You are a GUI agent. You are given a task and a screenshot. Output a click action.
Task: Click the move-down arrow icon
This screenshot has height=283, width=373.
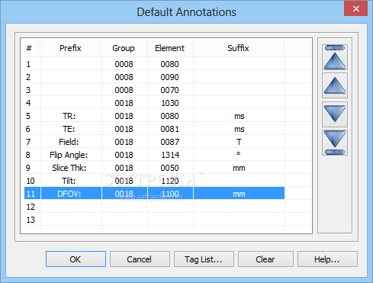[x=335, y=114]
